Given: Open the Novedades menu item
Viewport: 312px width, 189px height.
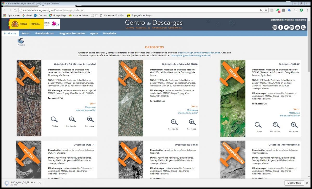Looking at the screenshot, I should pyautogui.click(x=110, y=33).
